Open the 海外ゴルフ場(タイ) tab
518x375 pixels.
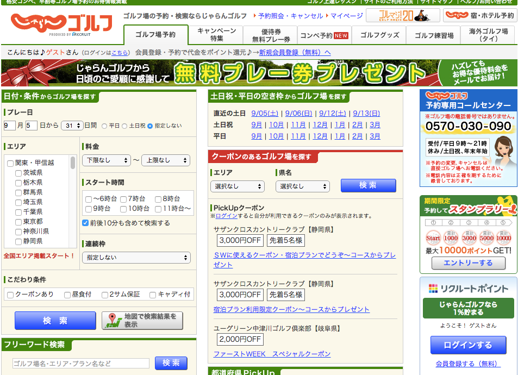488,35
